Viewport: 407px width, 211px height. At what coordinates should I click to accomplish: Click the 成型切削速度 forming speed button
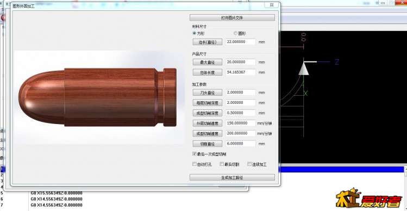208,134
